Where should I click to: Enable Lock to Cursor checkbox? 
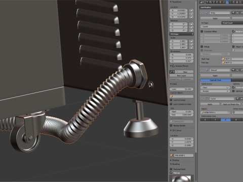(171, 100)
